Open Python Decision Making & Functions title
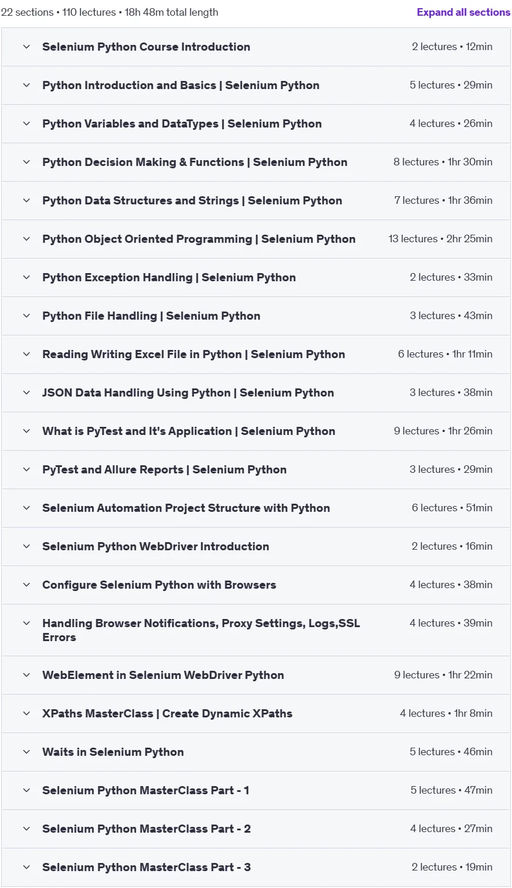The height and width of the screenshot is (888, 512). (x=195, y=162)
